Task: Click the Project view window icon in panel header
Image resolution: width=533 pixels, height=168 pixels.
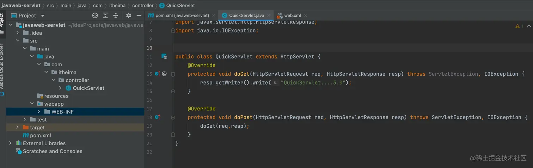Action: (14, 15)
